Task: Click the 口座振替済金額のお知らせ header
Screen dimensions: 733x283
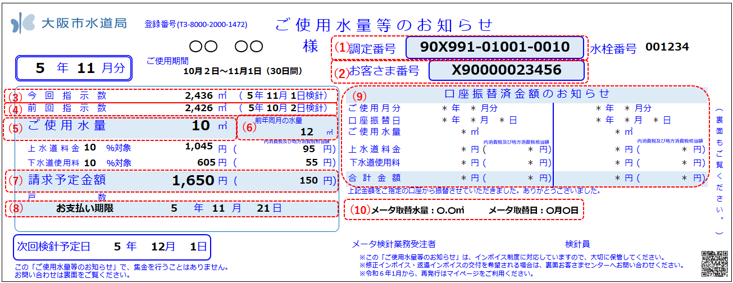Action: point(527,94)
